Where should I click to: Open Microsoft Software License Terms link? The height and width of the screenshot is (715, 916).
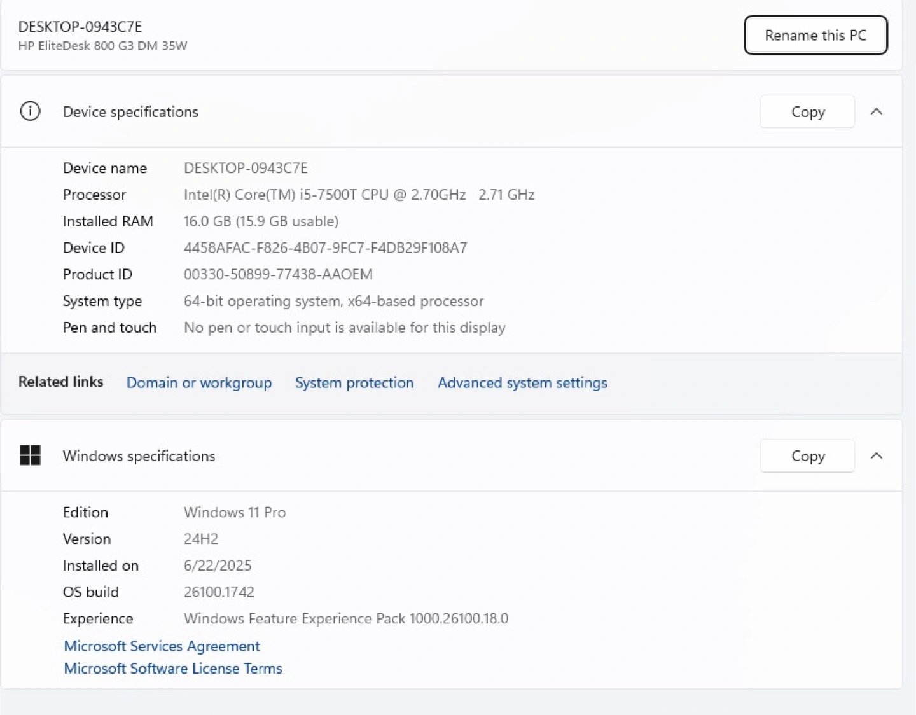(173, 669)
